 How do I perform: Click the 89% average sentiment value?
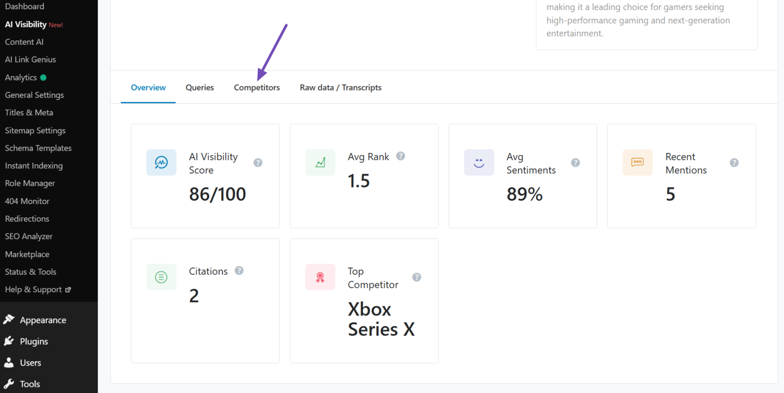tap(525, 194)
